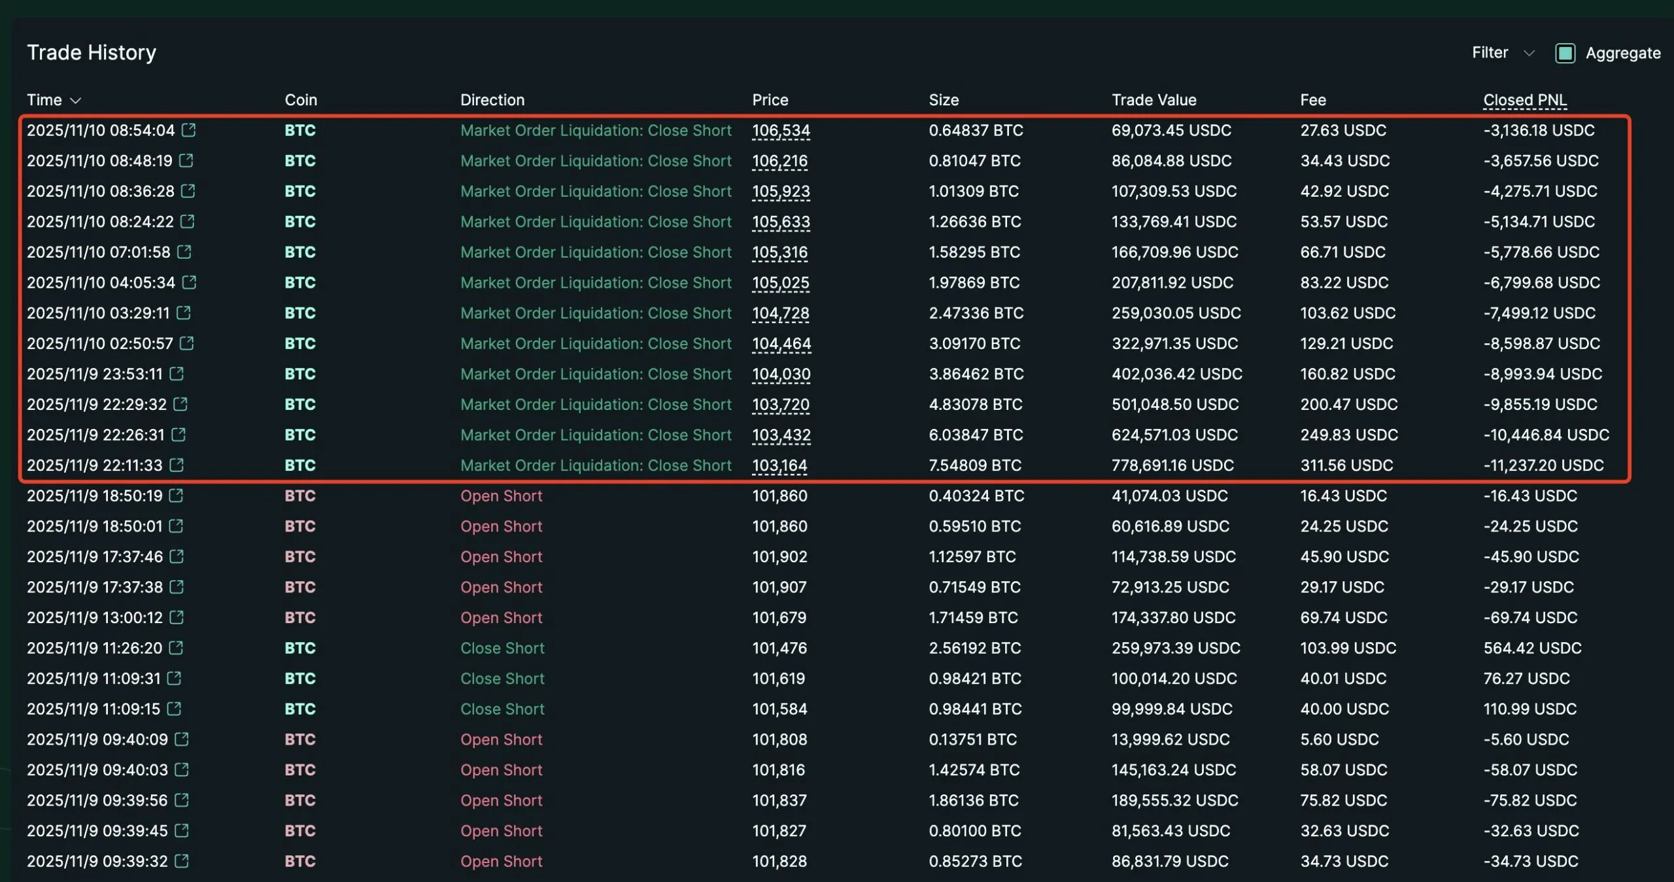Image resolution: width=1674 pixels, height=882 pixels.
Task: Open transaction link for 23:53:11 trade
Action: point(177,373)
